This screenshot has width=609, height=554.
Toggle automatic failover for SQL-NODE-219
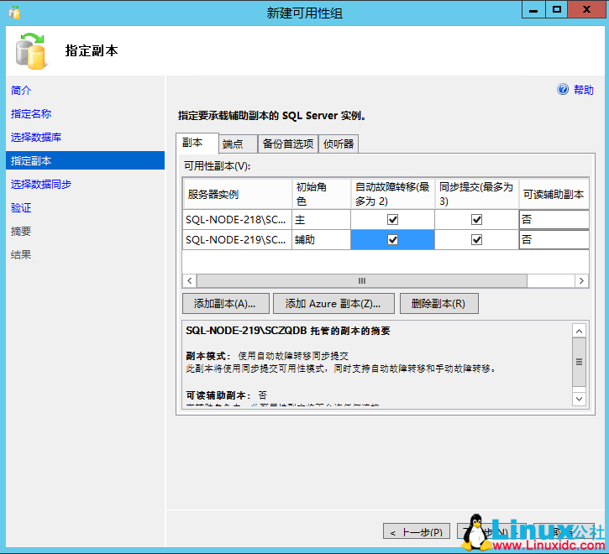392,240
